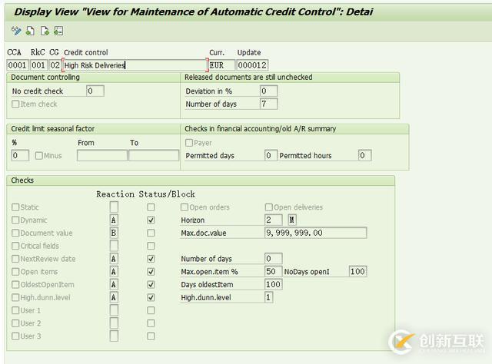Tick the Document value checkbox
The height and width of the screenshot is (364, 492).
(15, 233)
